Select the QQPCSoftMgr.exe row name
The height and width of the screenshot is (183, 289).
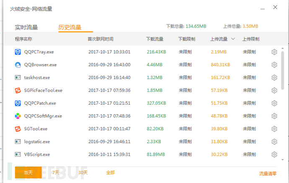(43, 116)
